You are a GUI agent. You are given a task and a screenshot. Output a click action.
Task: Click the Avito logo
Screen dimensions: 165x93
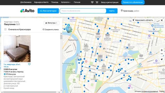(x=27, y=11)
